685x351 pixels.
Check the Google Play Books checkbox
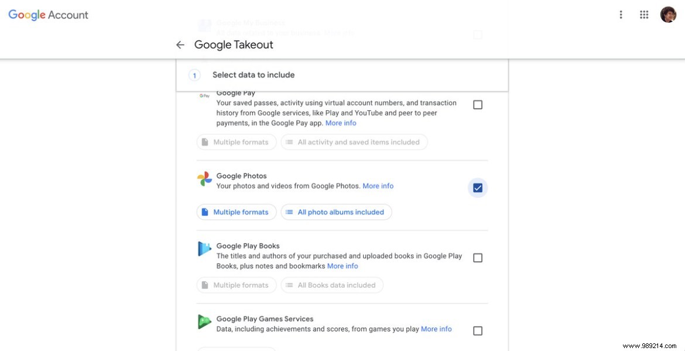(x=478, y=257)
